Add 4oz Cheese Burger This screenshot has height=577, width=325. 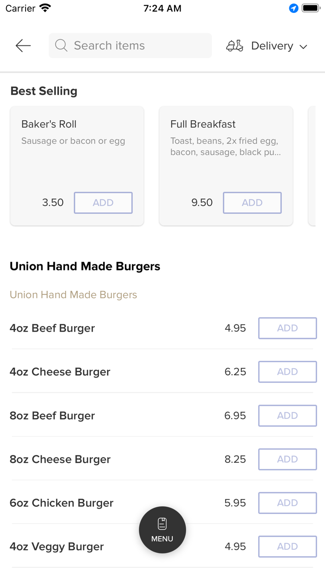coord(287,372)
